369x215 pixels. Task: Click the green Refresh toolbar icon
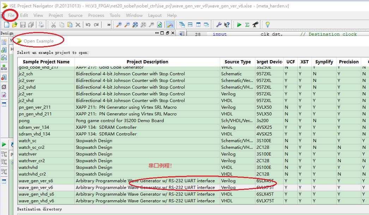click(x=159, y=25)
